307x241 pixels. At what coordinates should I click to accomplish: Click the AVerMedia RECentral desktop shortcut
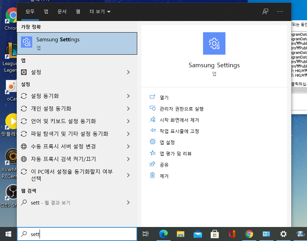(9, 164)
